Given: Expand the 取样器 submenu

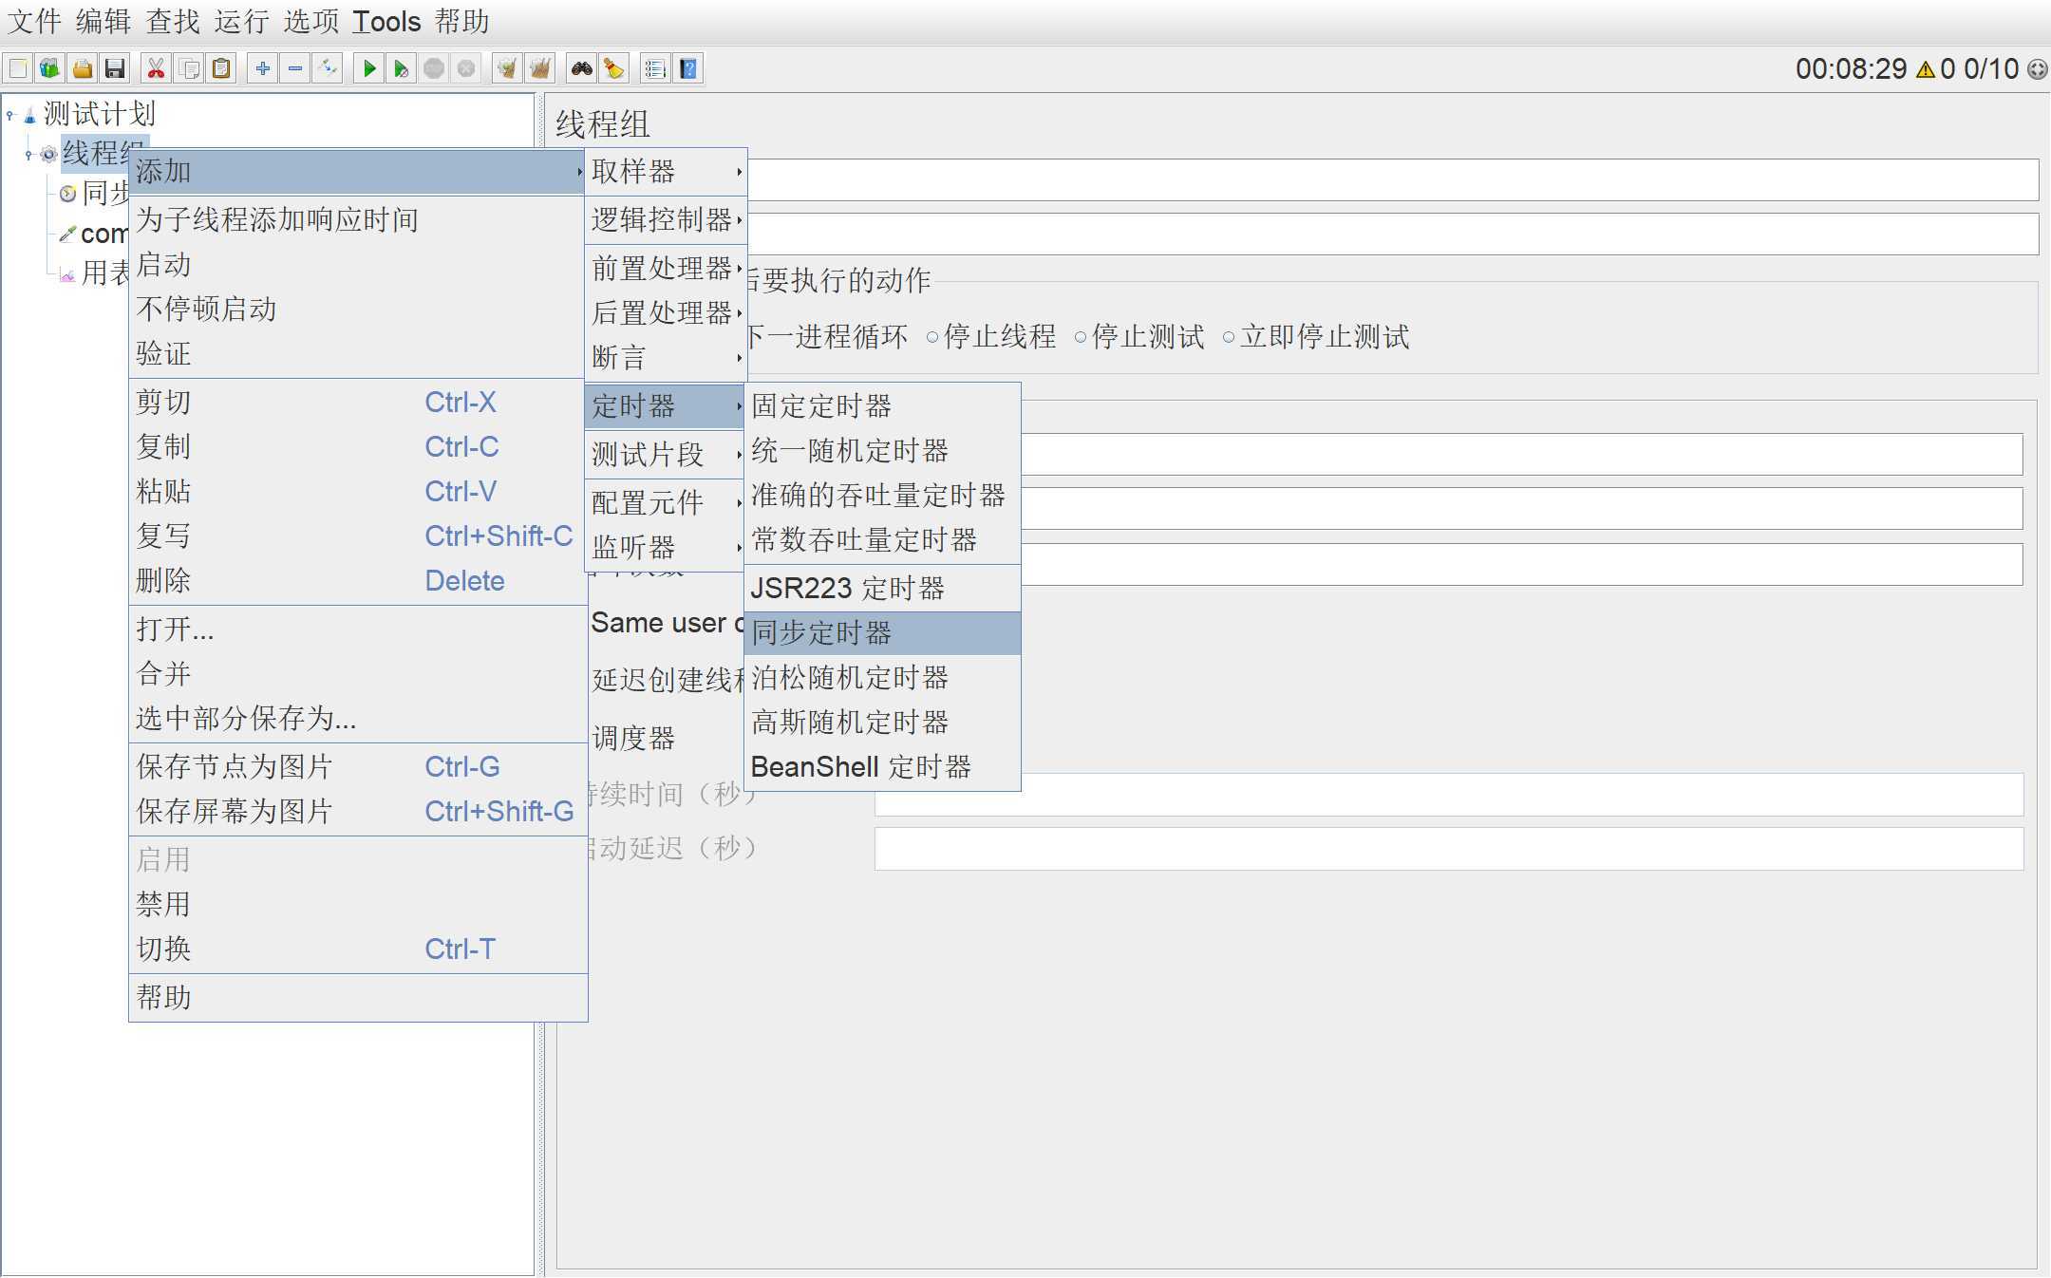Looking at the screenshot, I should tap(666, 172).
